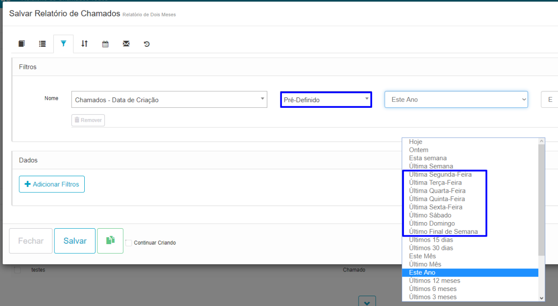Click the period list scrollbar up arrow

tap(542, 141)
